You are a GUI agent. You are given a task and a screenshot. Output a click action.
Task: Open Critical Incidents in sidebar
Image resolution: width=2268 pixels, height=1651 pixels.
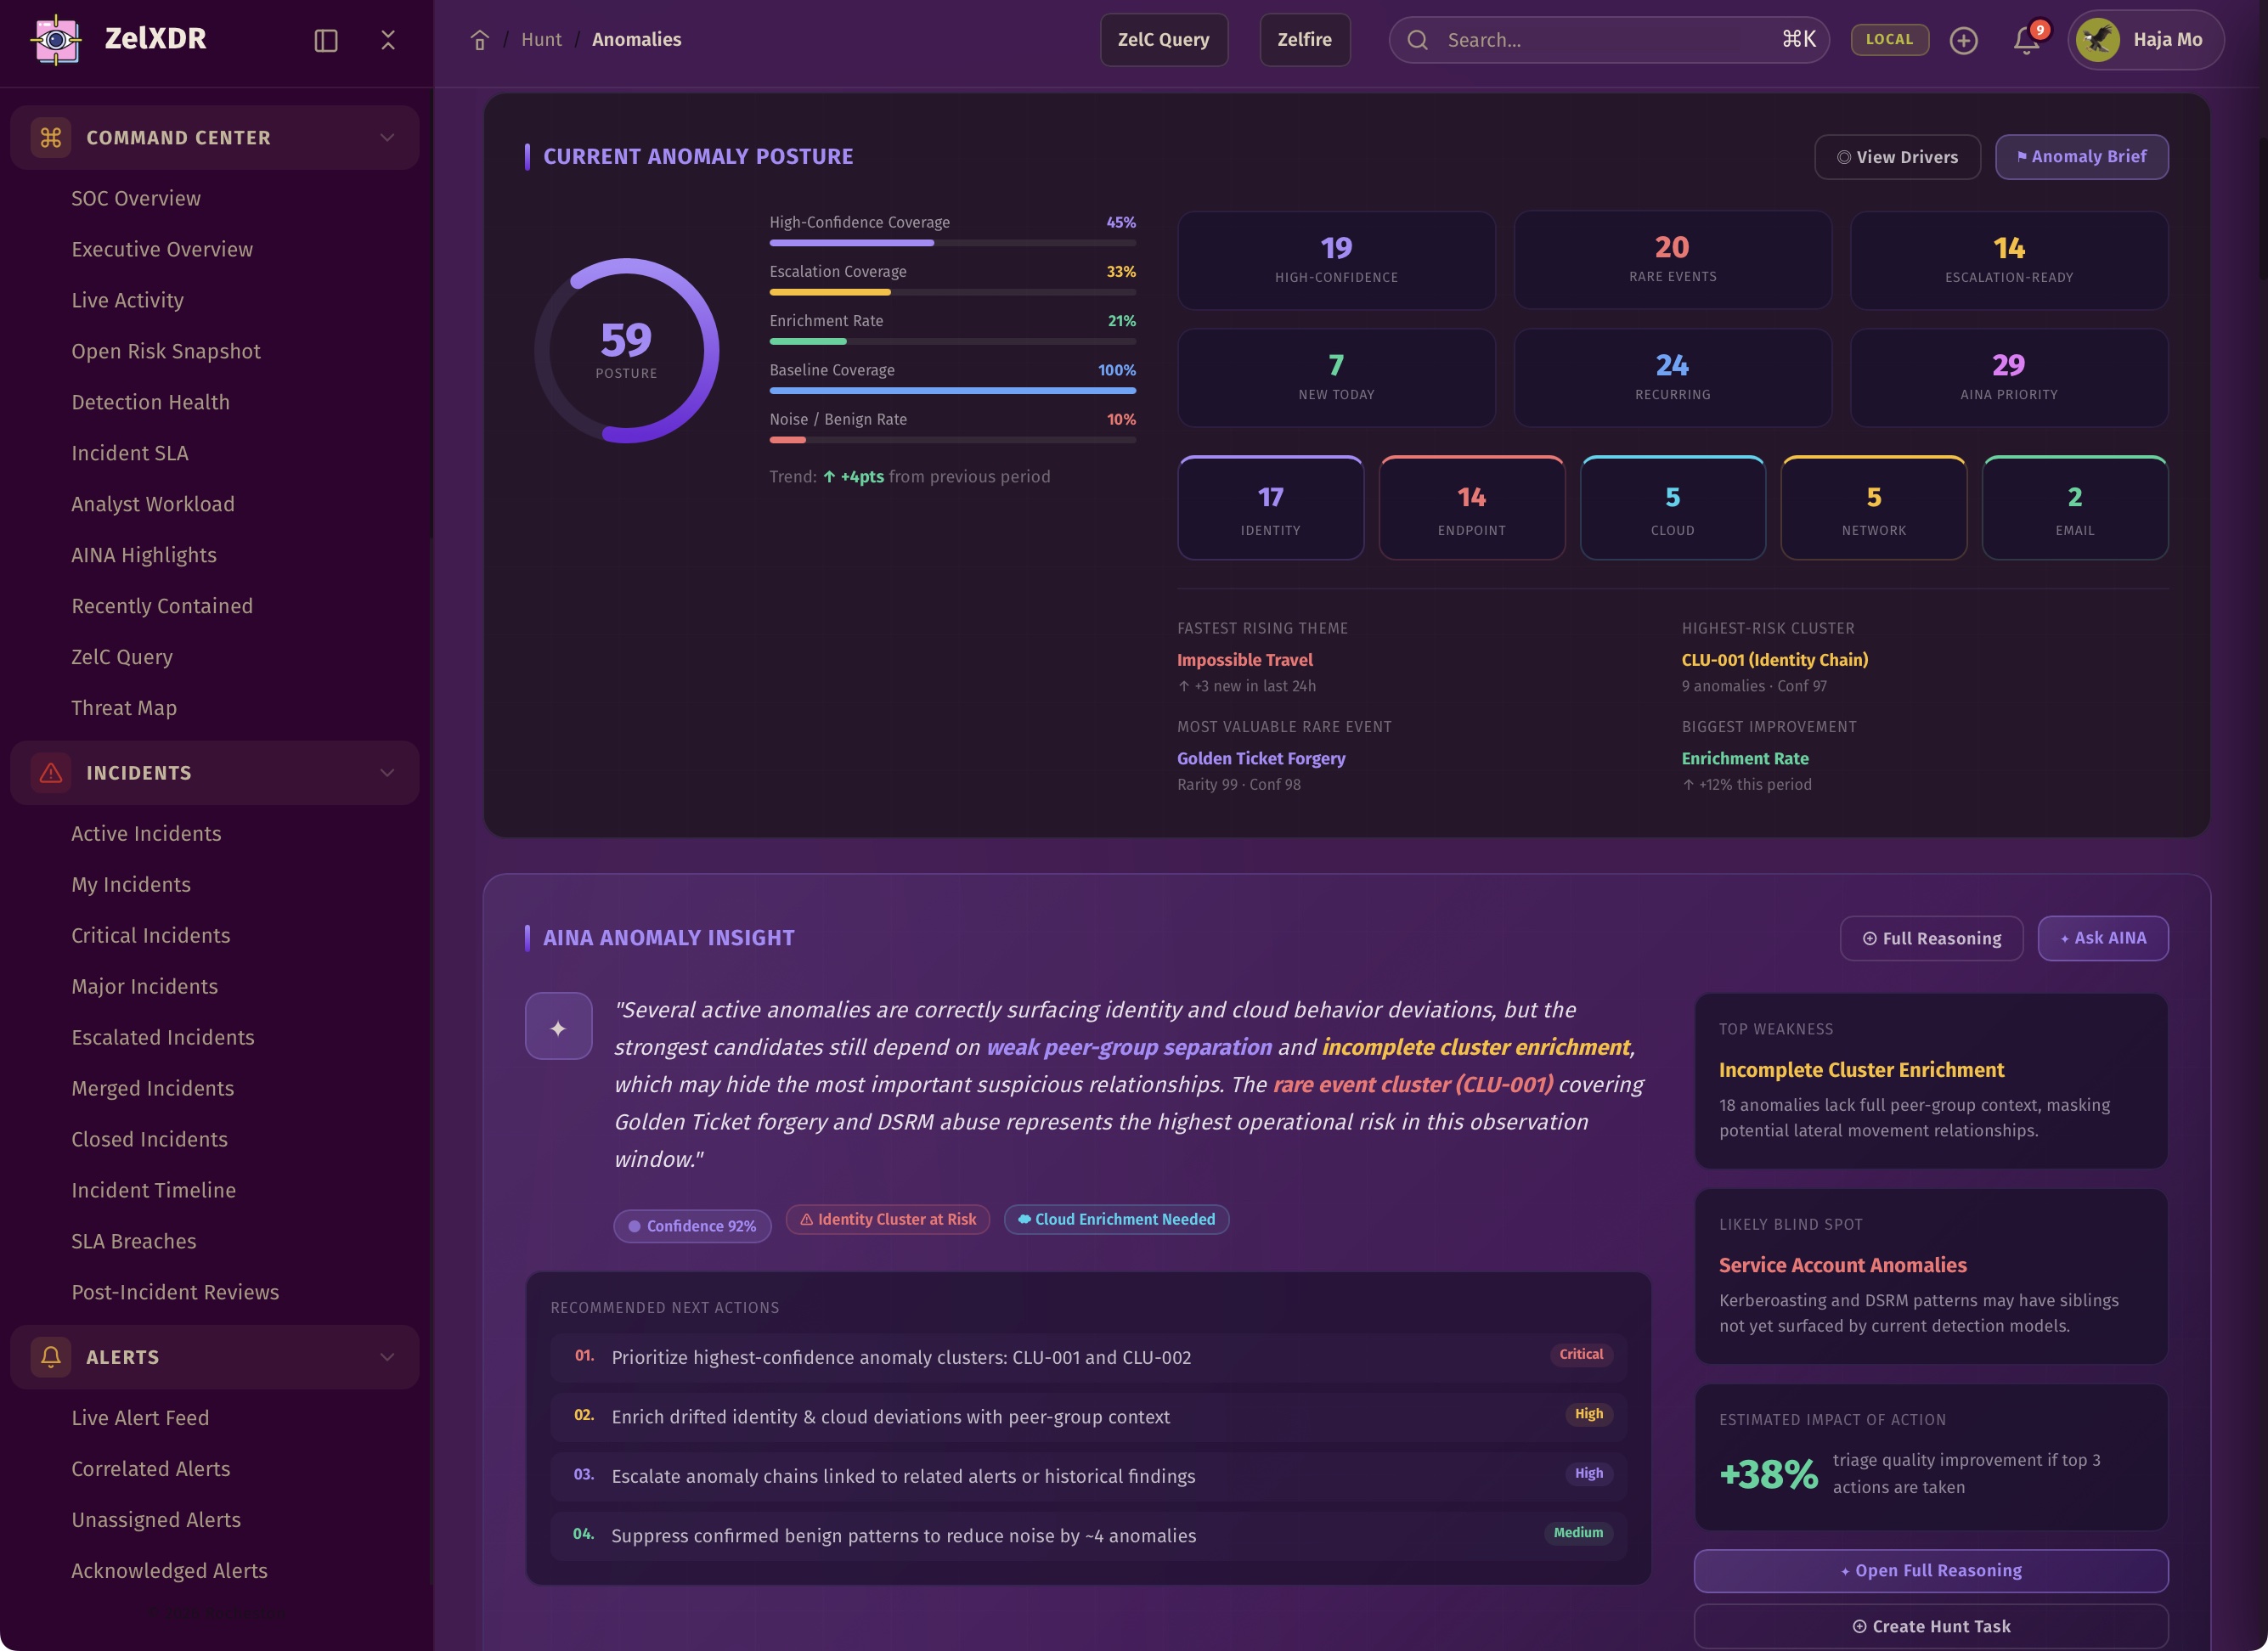[151, 935]
